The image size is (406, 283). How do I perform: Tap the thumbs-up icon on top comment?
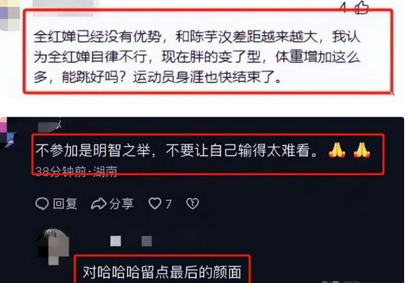(x=362, y=7)
